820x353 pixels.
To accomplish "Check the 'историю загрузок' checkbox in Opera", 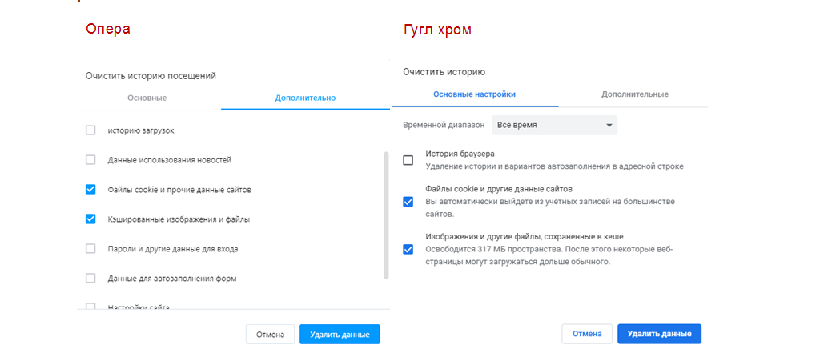I will click(90, 130).
